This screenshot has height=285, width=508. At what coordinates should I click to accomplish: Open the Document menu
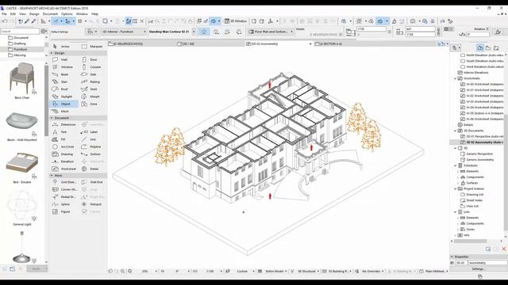point(50,14)
